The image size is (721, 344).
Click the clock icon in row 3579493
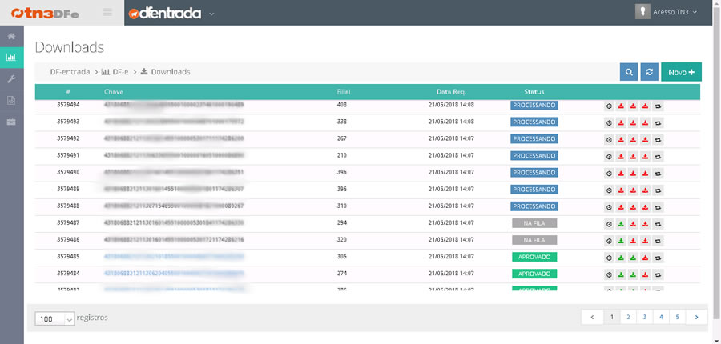610,122
